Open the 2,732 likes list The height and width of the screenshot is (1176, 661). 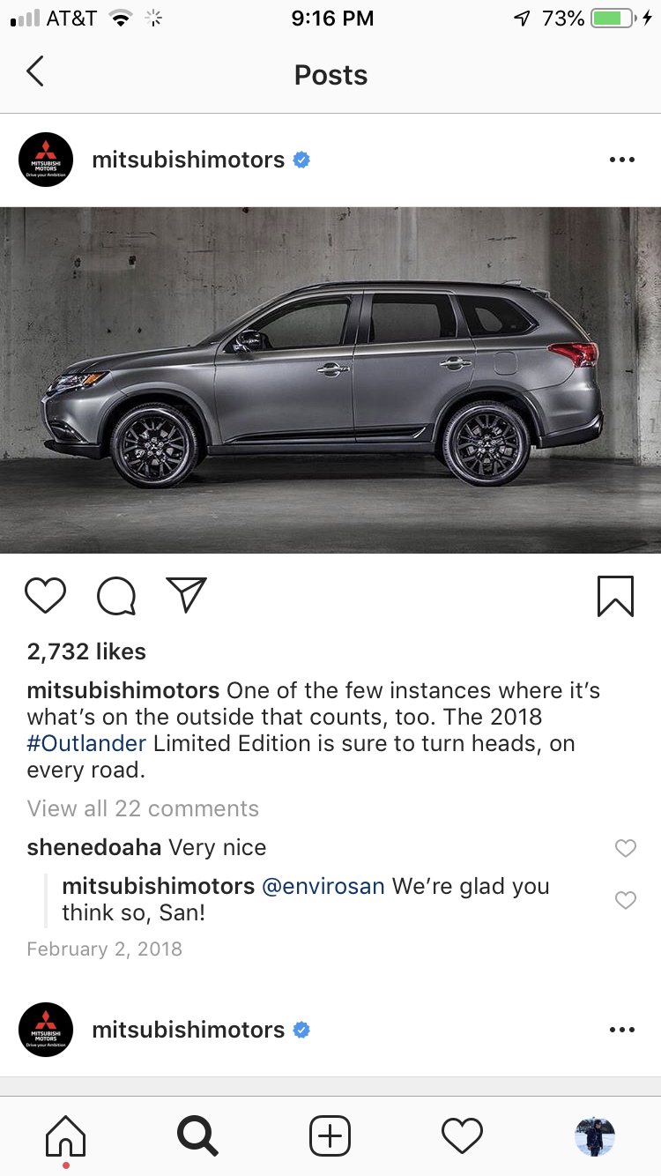click(x=86, y=651)
